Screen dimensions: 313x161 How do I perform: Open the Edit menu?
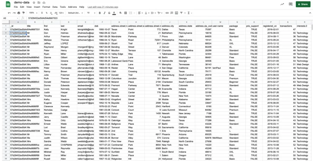tap(22, 7)
